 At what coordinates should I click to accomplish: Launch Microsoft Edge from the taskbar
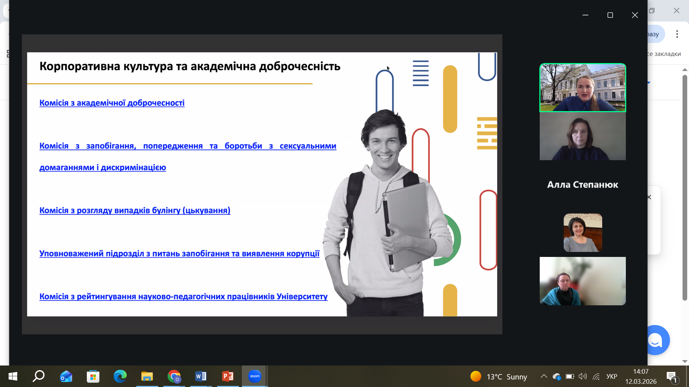120,376
